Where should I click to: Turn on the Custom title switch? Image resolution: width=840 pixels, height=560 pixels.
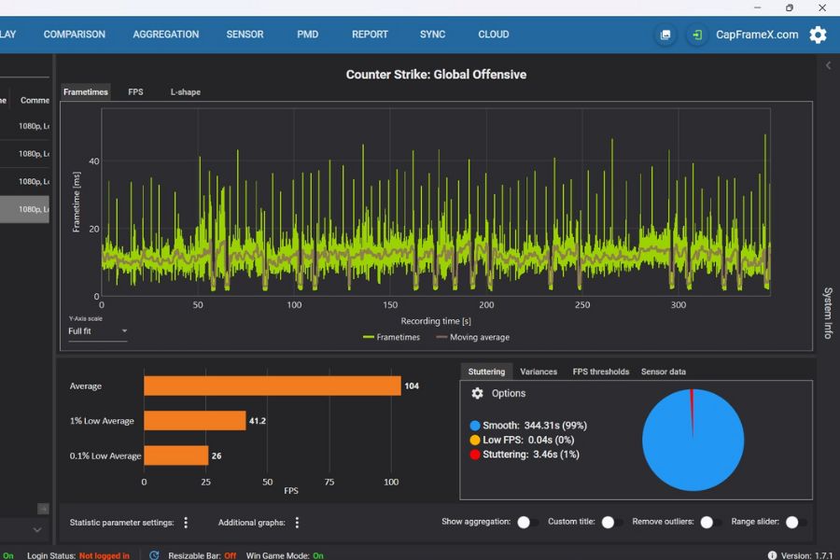click(611, 523)
